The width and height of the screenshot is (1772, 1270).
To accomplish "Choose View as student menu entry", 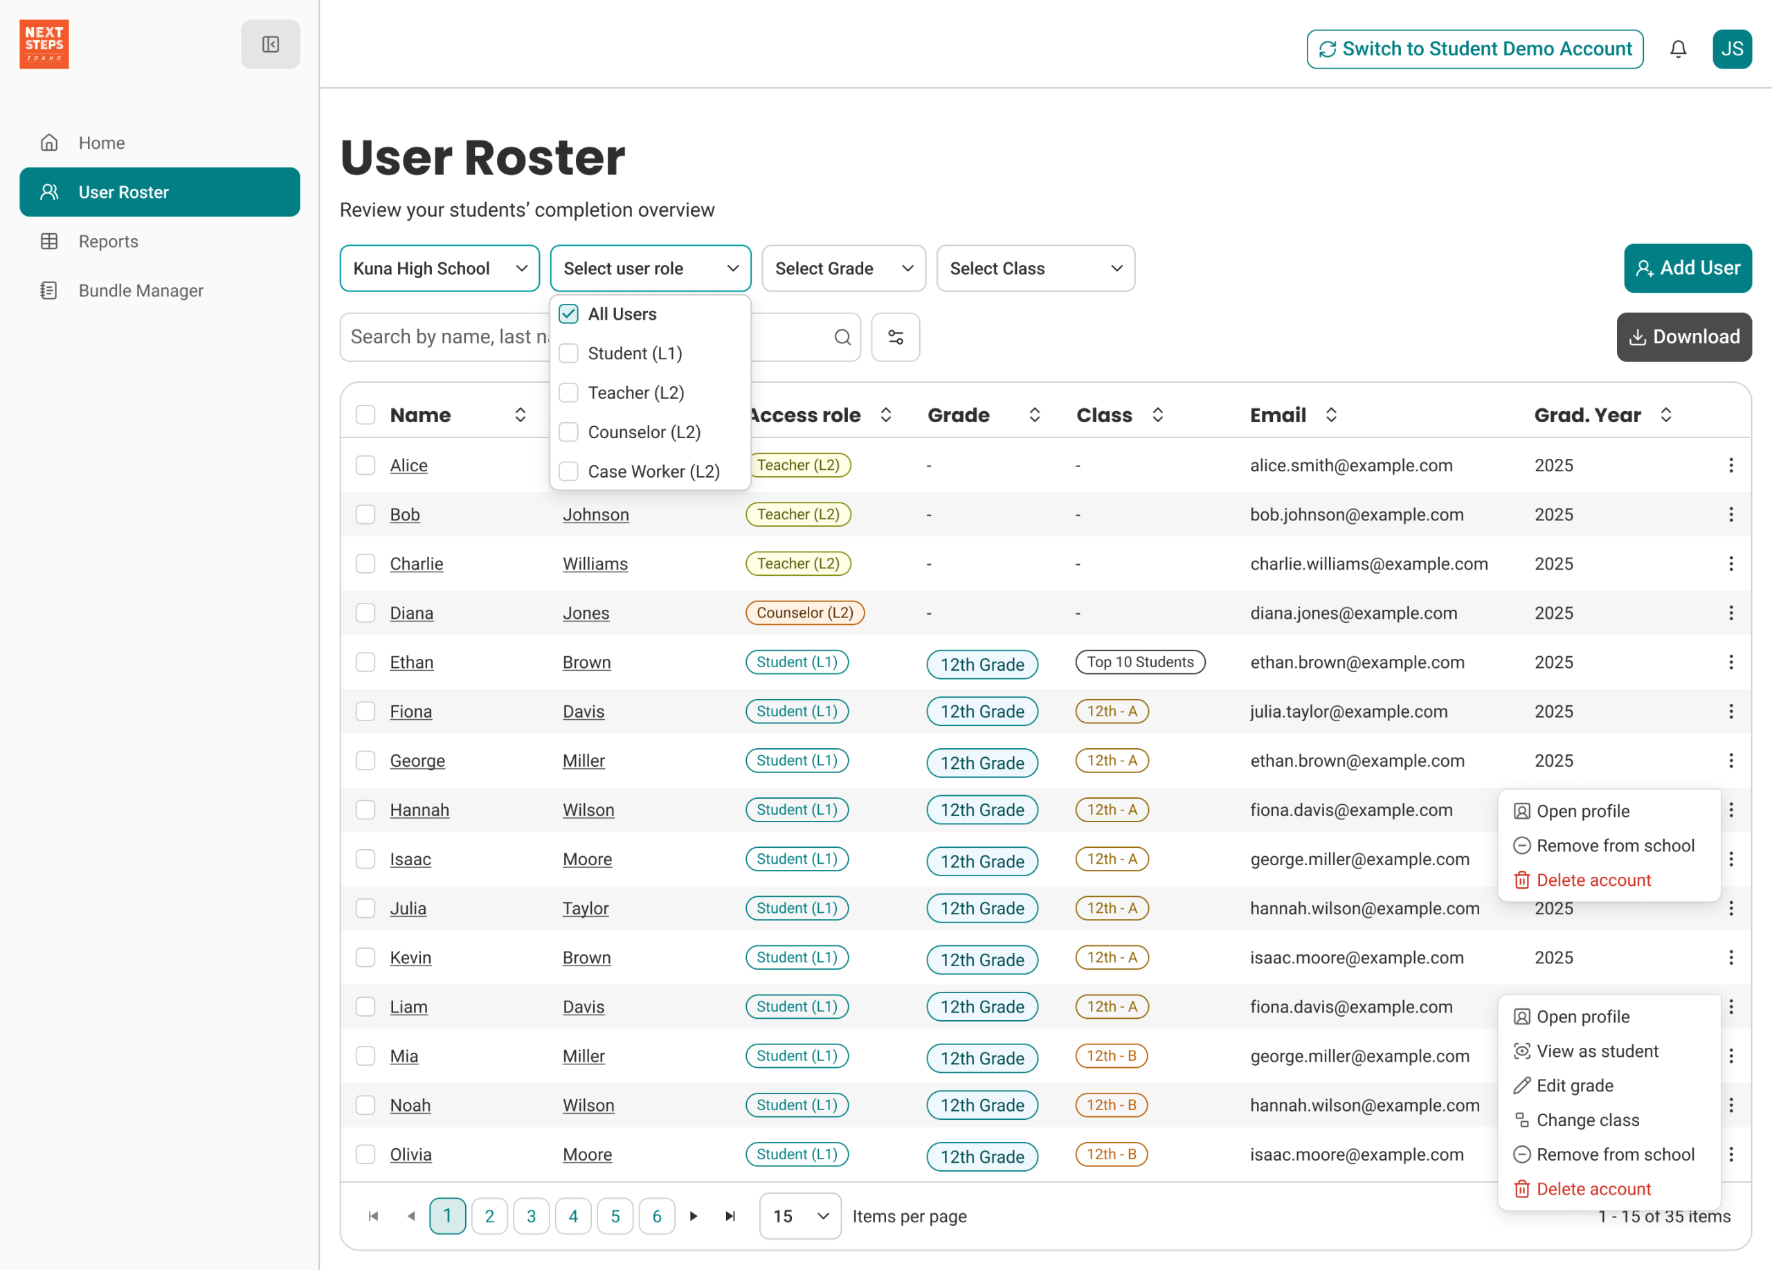I will tap(1596, 1051).
